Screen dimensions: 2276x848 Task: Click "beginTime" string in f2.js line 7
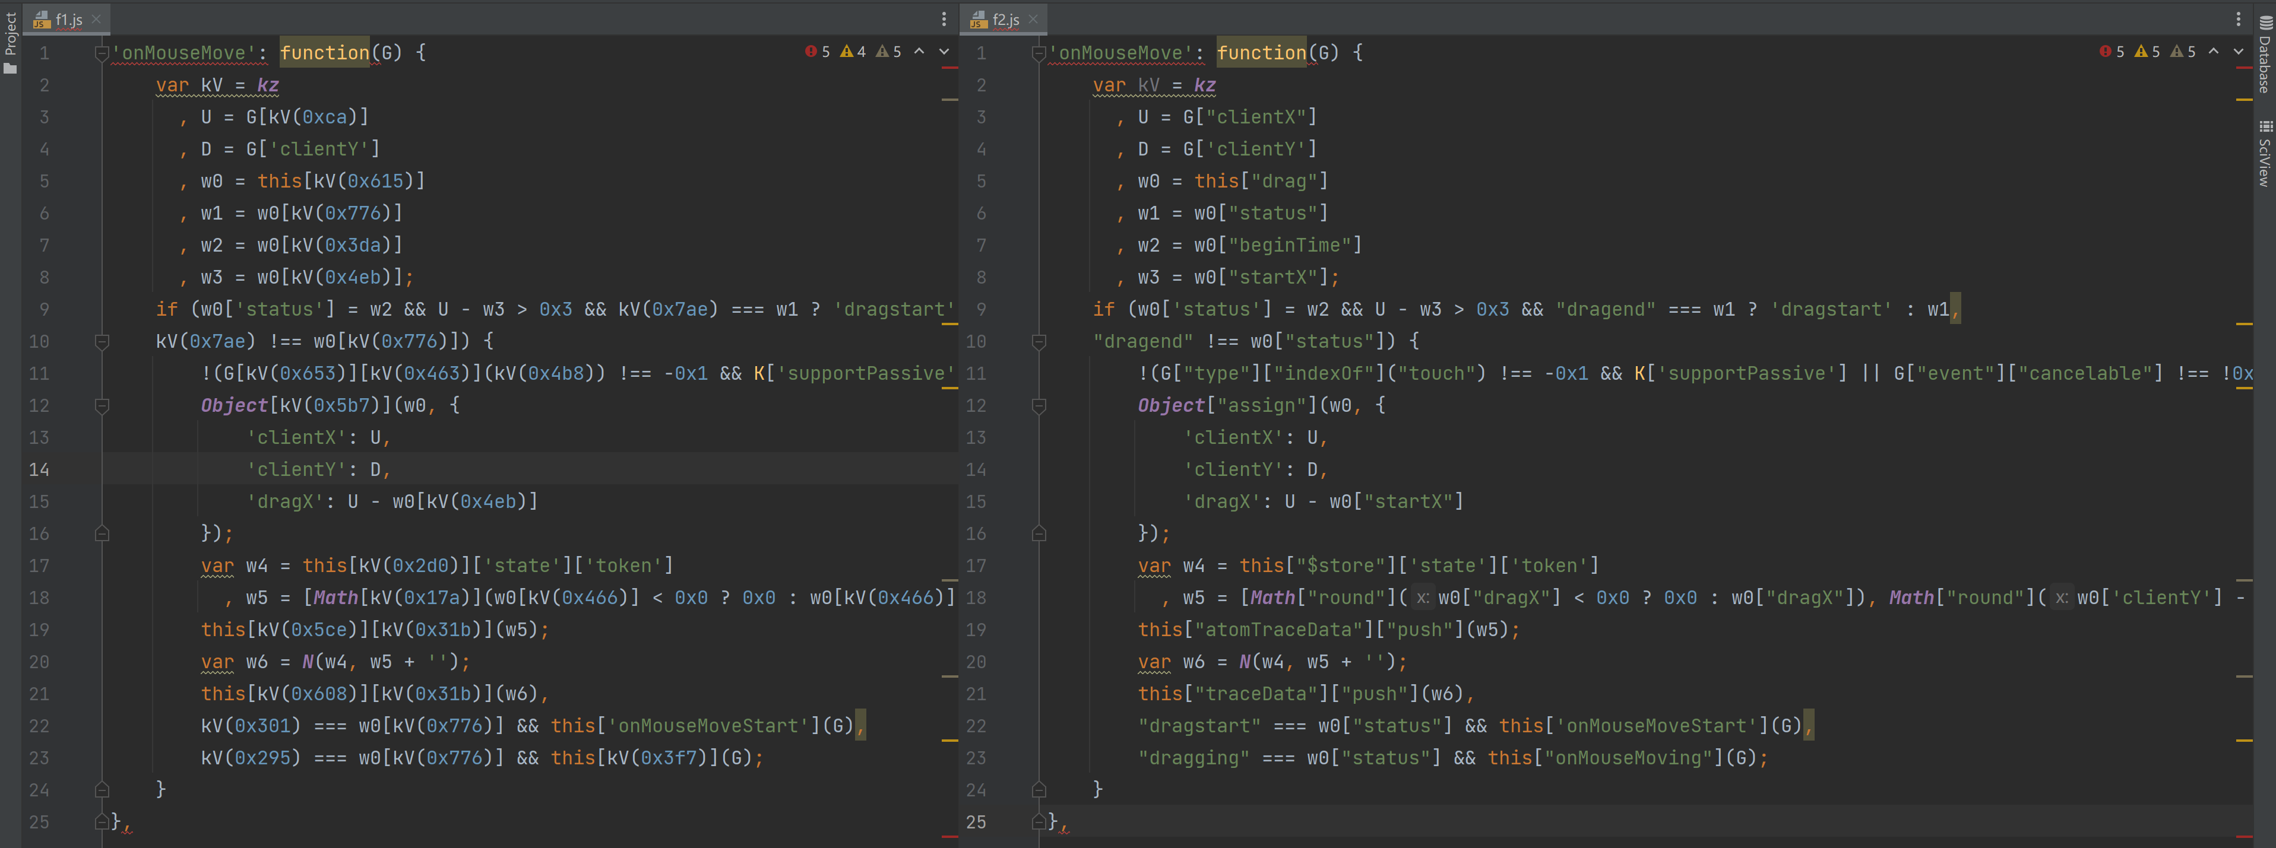1290,244
